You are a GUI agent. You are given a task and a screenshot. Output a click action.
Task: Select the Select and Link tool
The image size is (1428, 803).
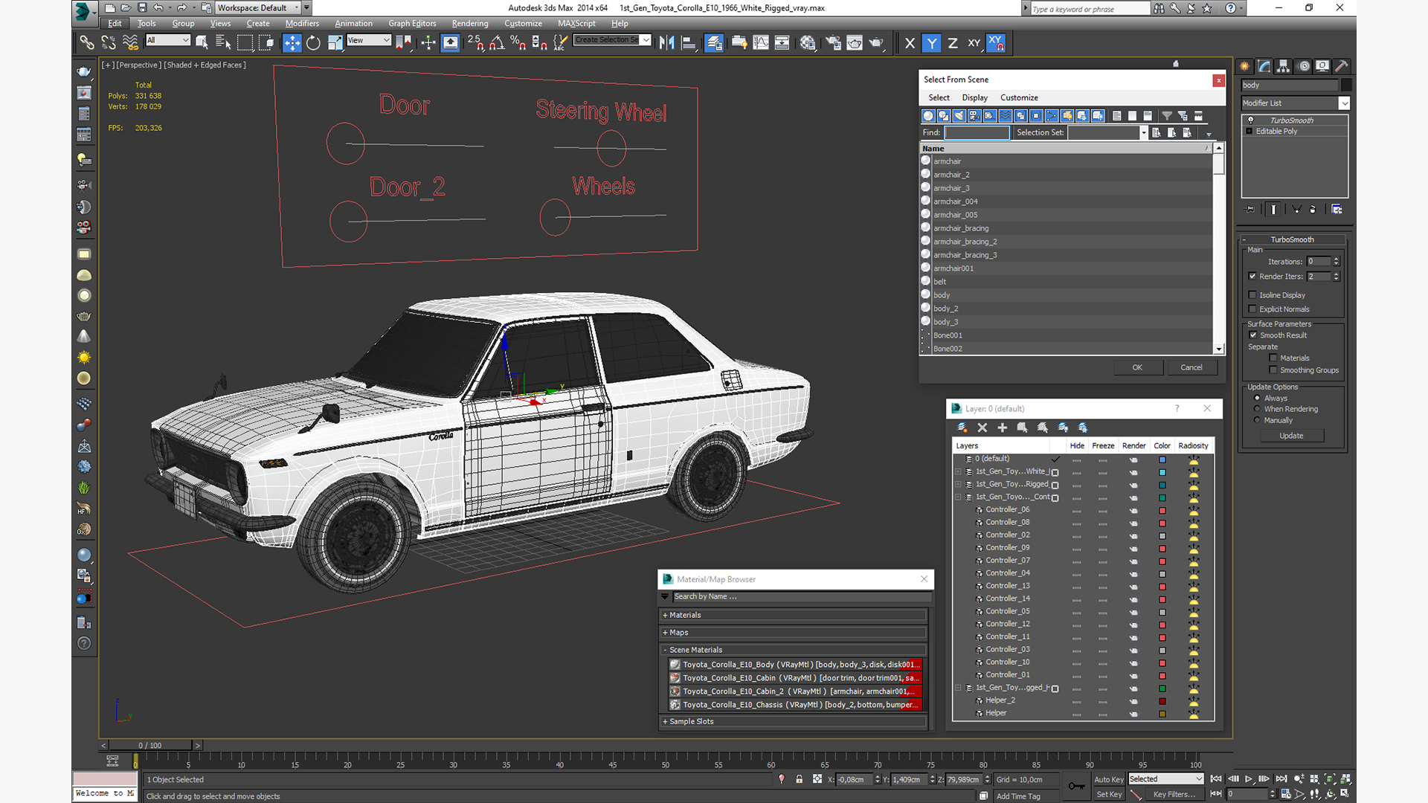pyautogui.click(x=87, y=43)
